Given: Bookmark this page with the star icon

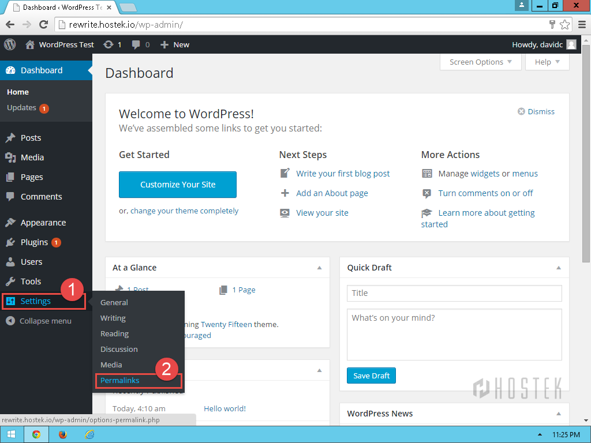Looking at the screenshot, I should (x=564, y=24).
